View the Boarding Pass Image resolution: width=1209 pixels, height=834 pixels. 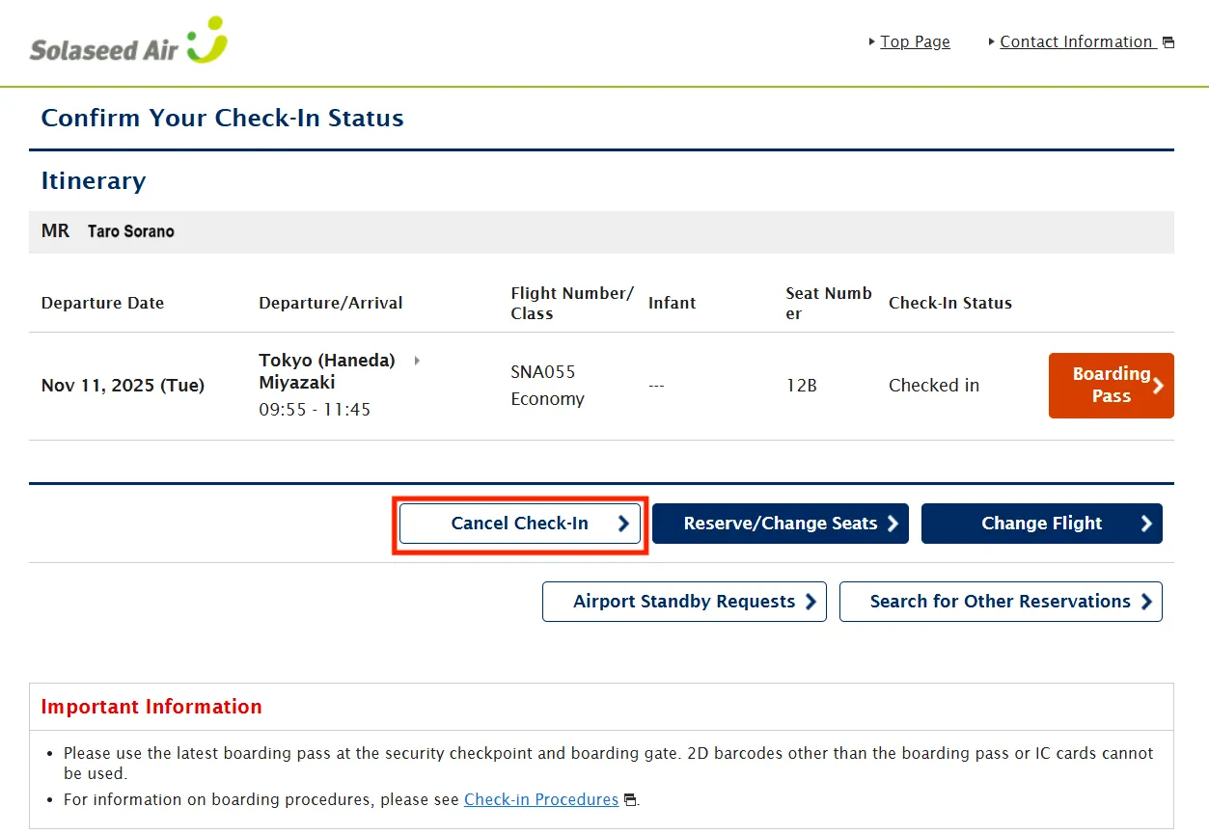1111,386
